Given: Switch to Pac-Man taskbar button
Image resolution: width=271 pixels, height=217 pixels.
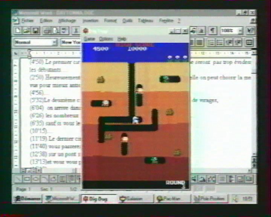Looking at the screenshot, I should [x=172, y=199].
